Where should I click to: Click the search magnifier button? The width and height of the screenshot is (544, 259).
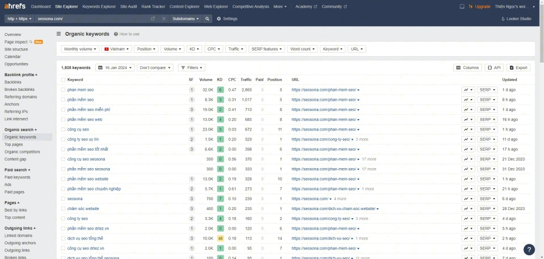coord(207,18)
